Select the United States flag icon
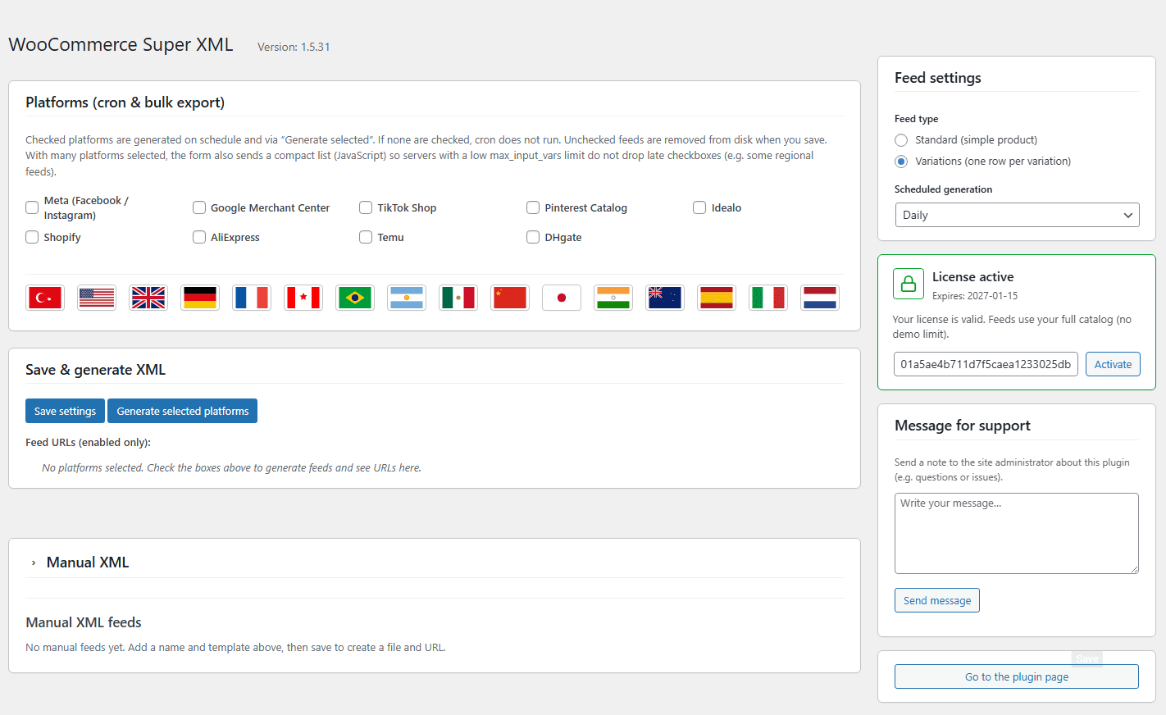1166x715 pixels. tap(97, 298)
